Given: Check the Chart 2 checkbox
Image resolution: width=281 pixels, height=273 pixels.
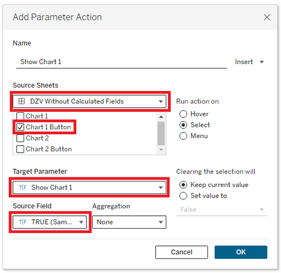Looking at the screenshot, I should click(20, 138).
